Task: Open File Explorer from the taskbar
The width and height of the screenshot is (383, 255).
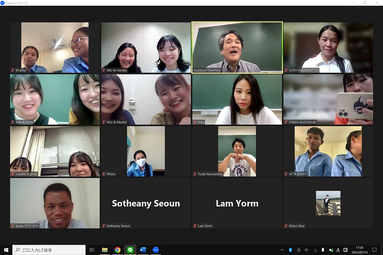Action: pos(105,250)
